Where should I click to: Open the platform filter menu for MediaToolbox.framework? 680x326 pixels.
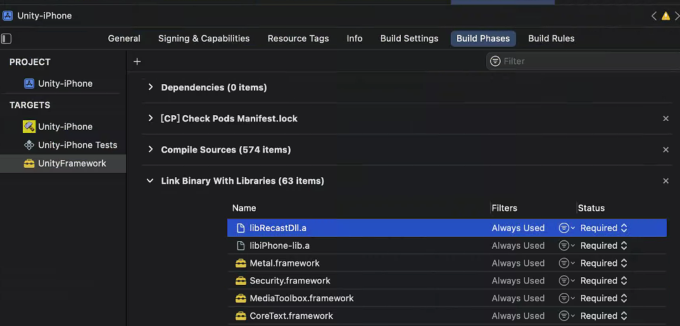coord(567,298)
